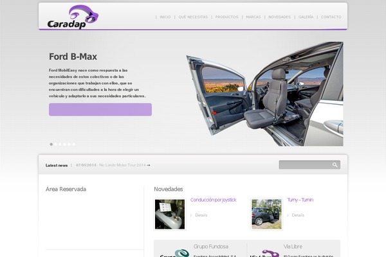The width and height of the screenshot is (386, 257).
Task: Click Details under Conducción por joystick
Action: pyautogui.click(x=201, y=215)
